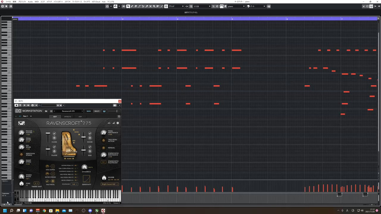
Task: Click the MAIN view button
Action: click(89, 111)
